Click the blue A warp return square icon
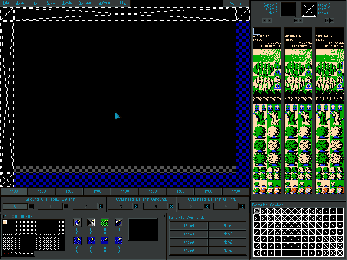Viewport: 347px width, 260px height. tap(77, 240)
